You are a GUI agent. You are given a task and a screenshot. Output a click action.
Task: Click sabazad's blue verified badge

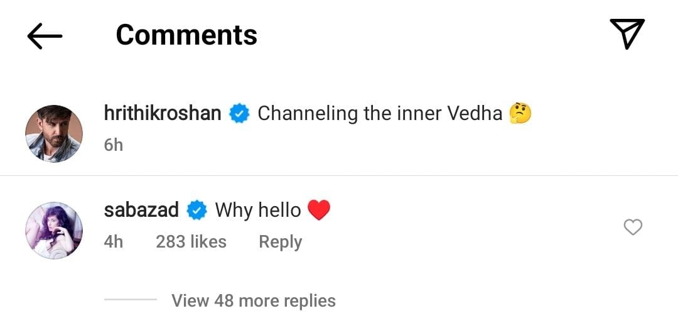[x=197, y=211]
